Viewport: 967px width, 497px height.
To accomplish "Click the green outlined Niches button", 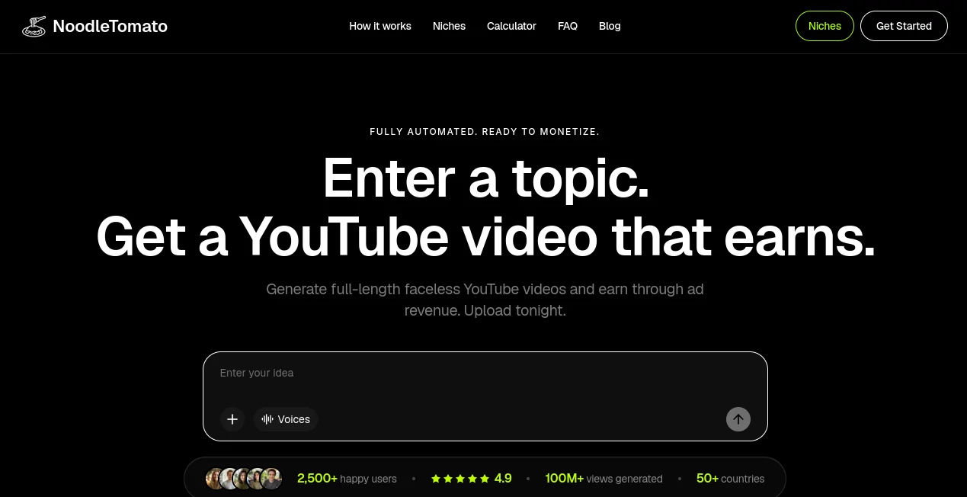I will pyautogui.click(x=825, y=26).
